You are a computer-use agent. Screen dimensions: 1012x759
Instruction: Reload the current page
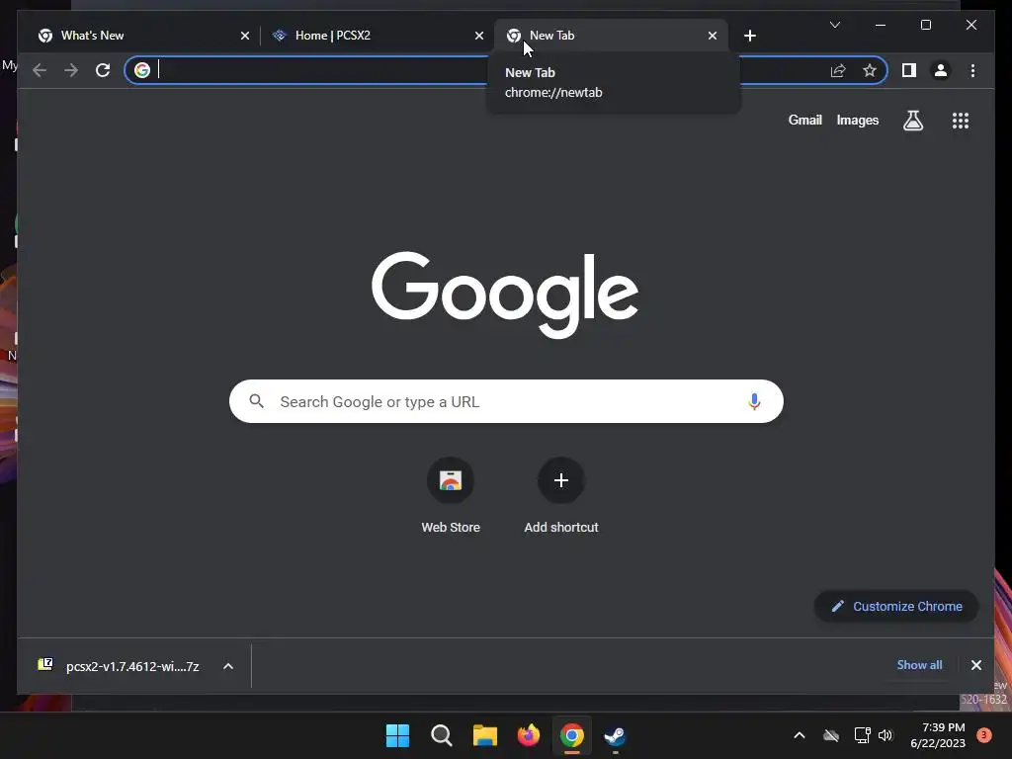point(103,70)
